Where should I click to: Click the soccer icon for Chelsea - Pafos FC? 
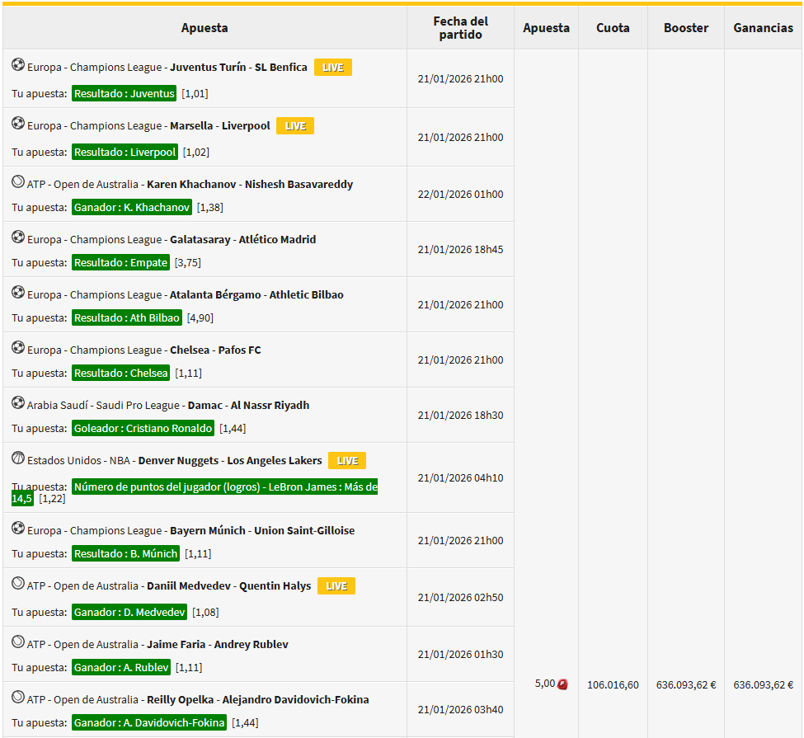(18, 348)
